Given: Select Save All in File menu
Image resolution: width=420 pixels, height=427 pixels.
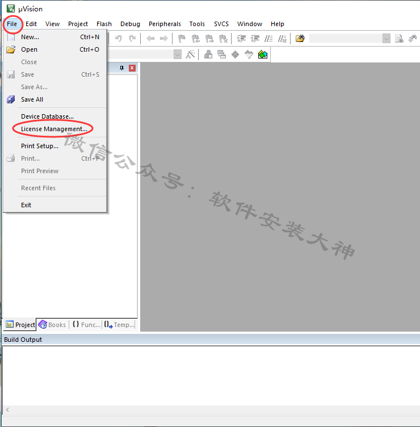Looking at the screenshot, I should [x=55, y=99].
